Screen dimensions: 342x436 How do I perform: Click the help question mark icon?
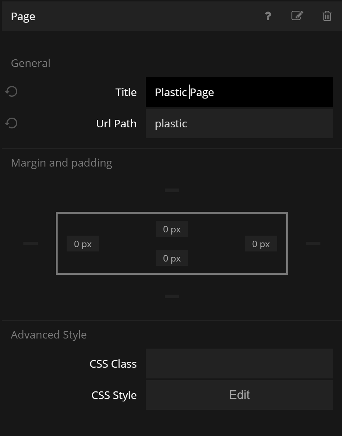pos(268,16)
